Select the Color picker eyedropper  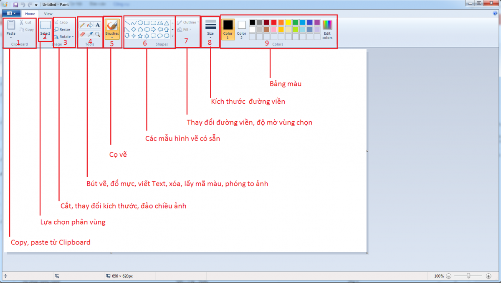pyautogui.click(x=90, y=34)
